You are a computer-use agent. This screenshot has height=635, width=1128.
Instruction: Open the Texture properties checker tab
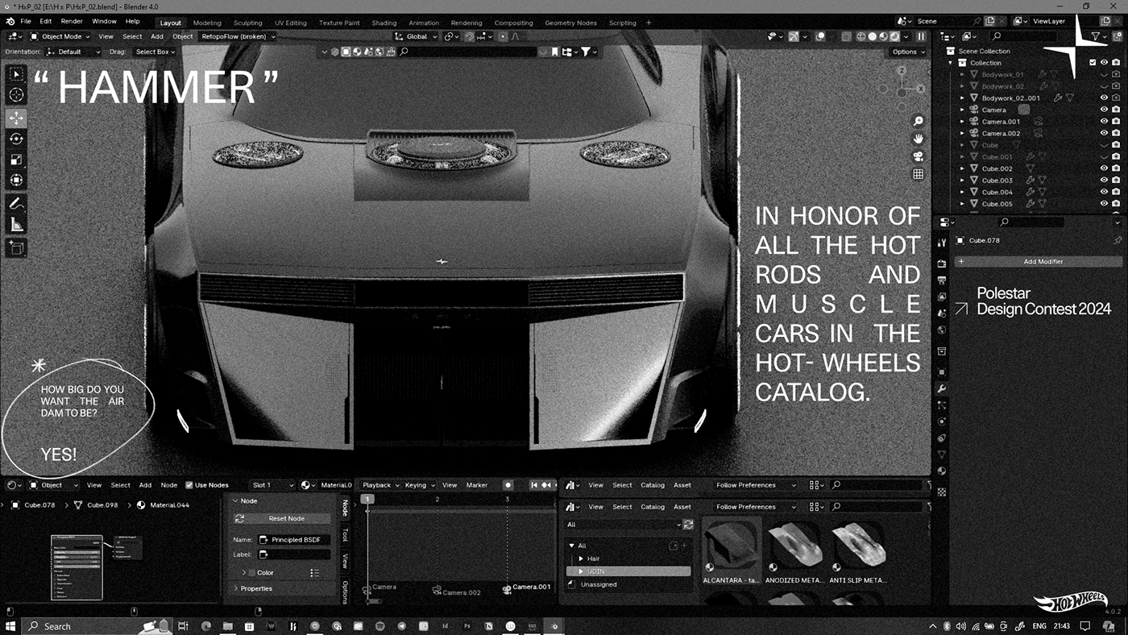tap(941, 492)
